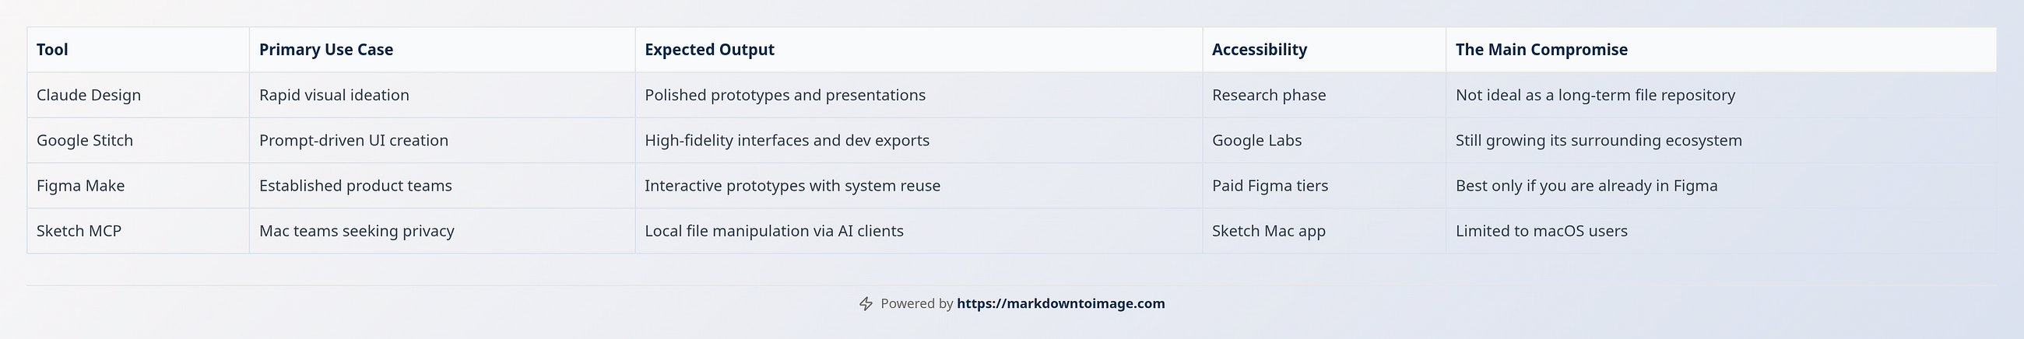Click the 'Sketch MCP' cell

(139, 231)
